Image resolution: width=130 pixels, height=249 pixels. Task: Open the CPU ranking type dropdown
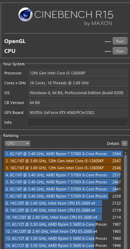pos(17,144)
